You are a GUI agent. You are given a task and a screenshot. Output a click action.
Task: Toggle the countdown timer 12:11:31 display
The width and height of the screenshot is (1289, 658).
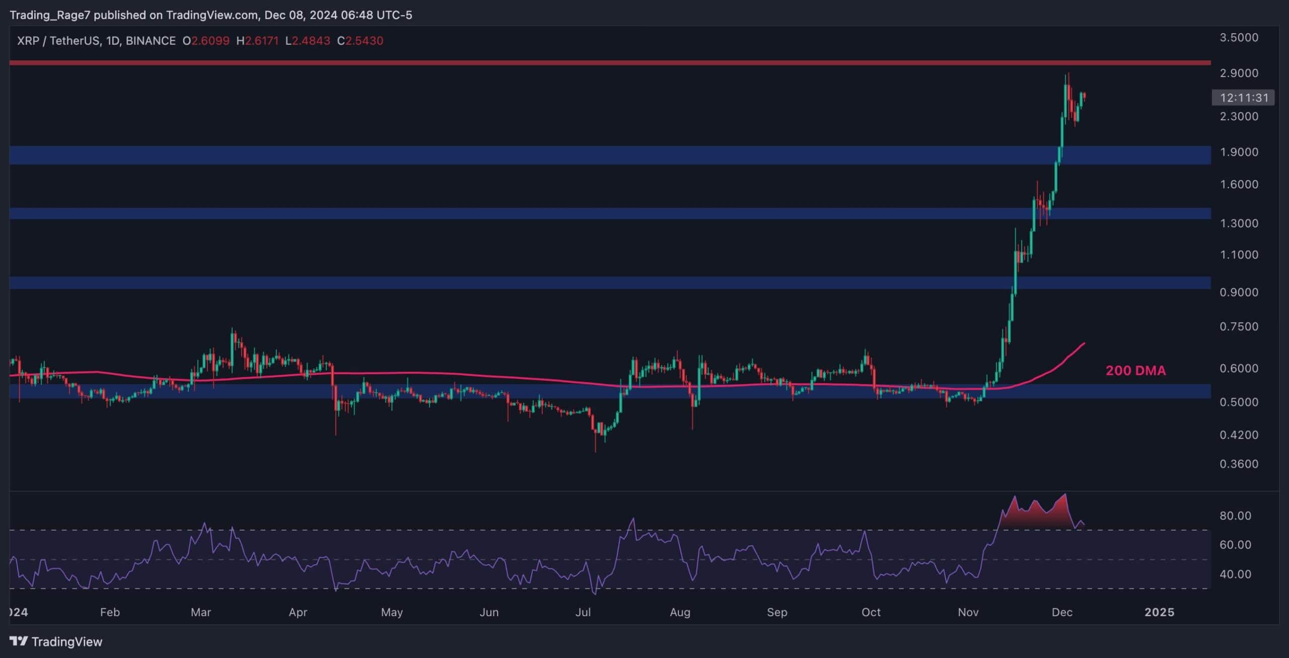1245,99
